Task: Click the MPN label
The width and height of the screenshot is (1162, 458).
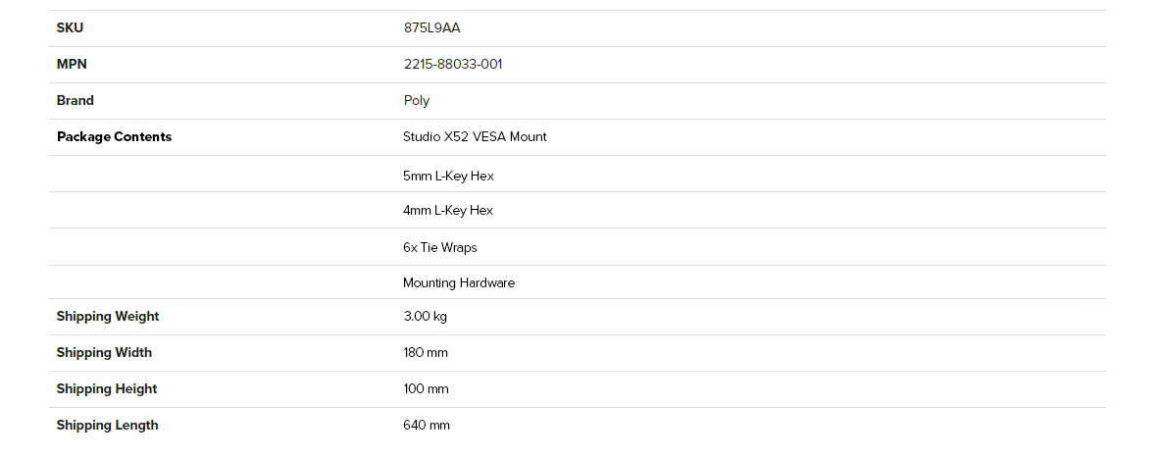Action: [x=72, y=65]
